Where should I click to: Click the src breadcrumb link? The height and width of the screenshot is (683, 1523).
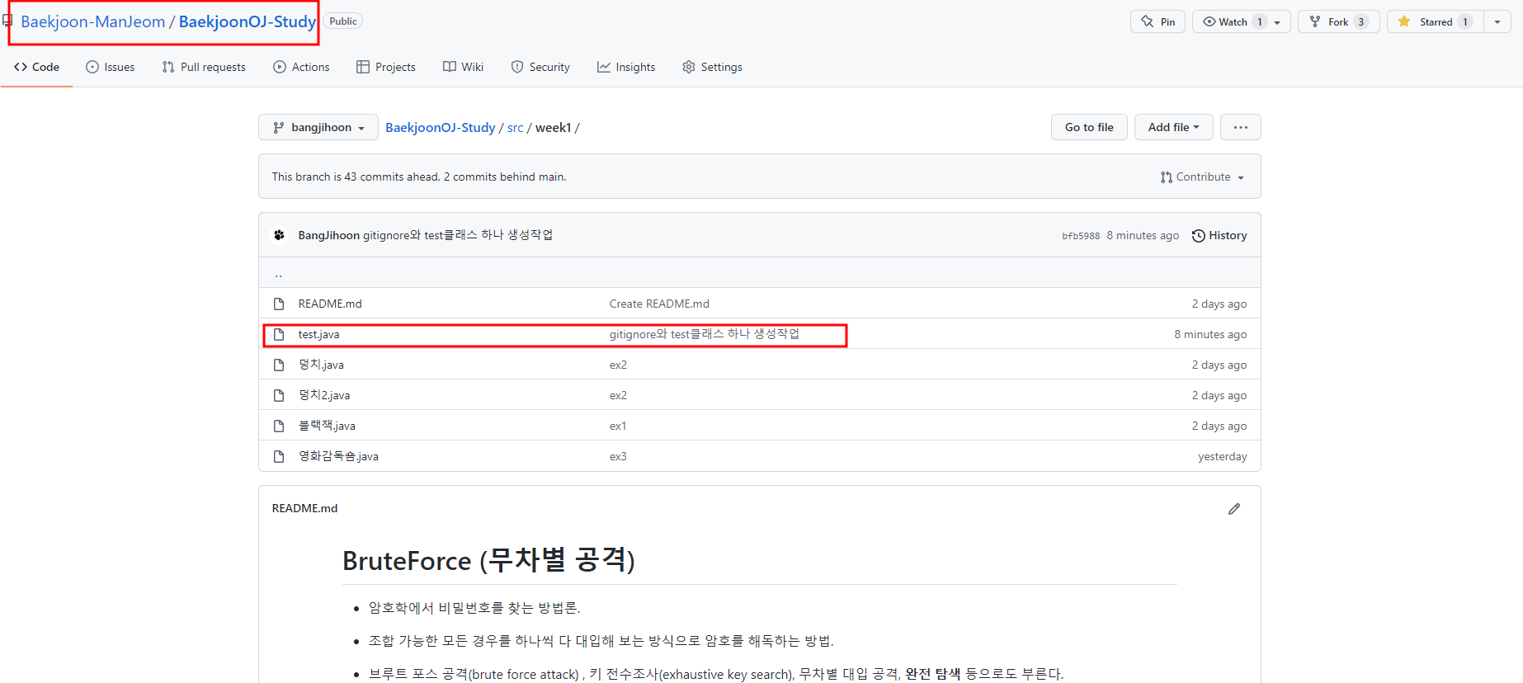(x=516, y=127)
